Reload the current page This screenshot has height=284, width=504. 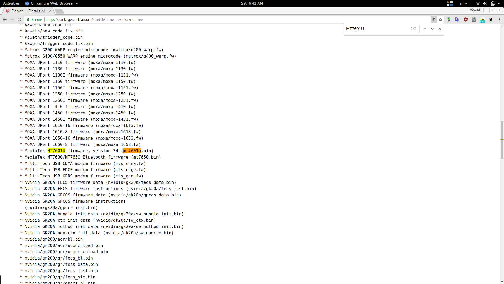(x=19, y=19)
